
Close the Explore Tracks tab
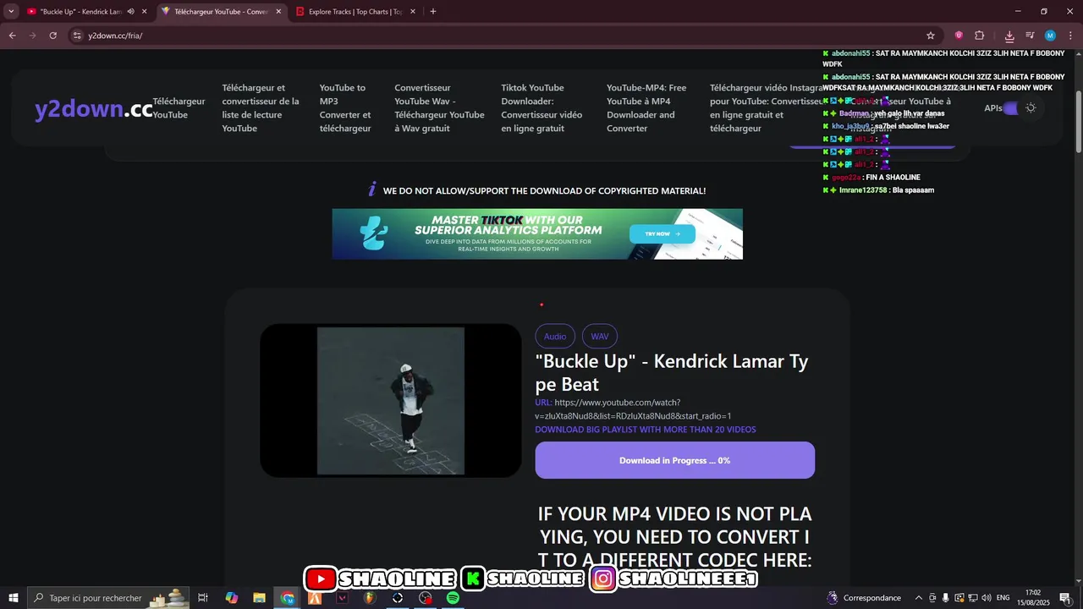click(x=412, y=12)
